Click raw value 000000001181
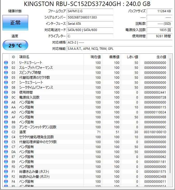Viewport: 175px width, 190px height. coord(155,162)
